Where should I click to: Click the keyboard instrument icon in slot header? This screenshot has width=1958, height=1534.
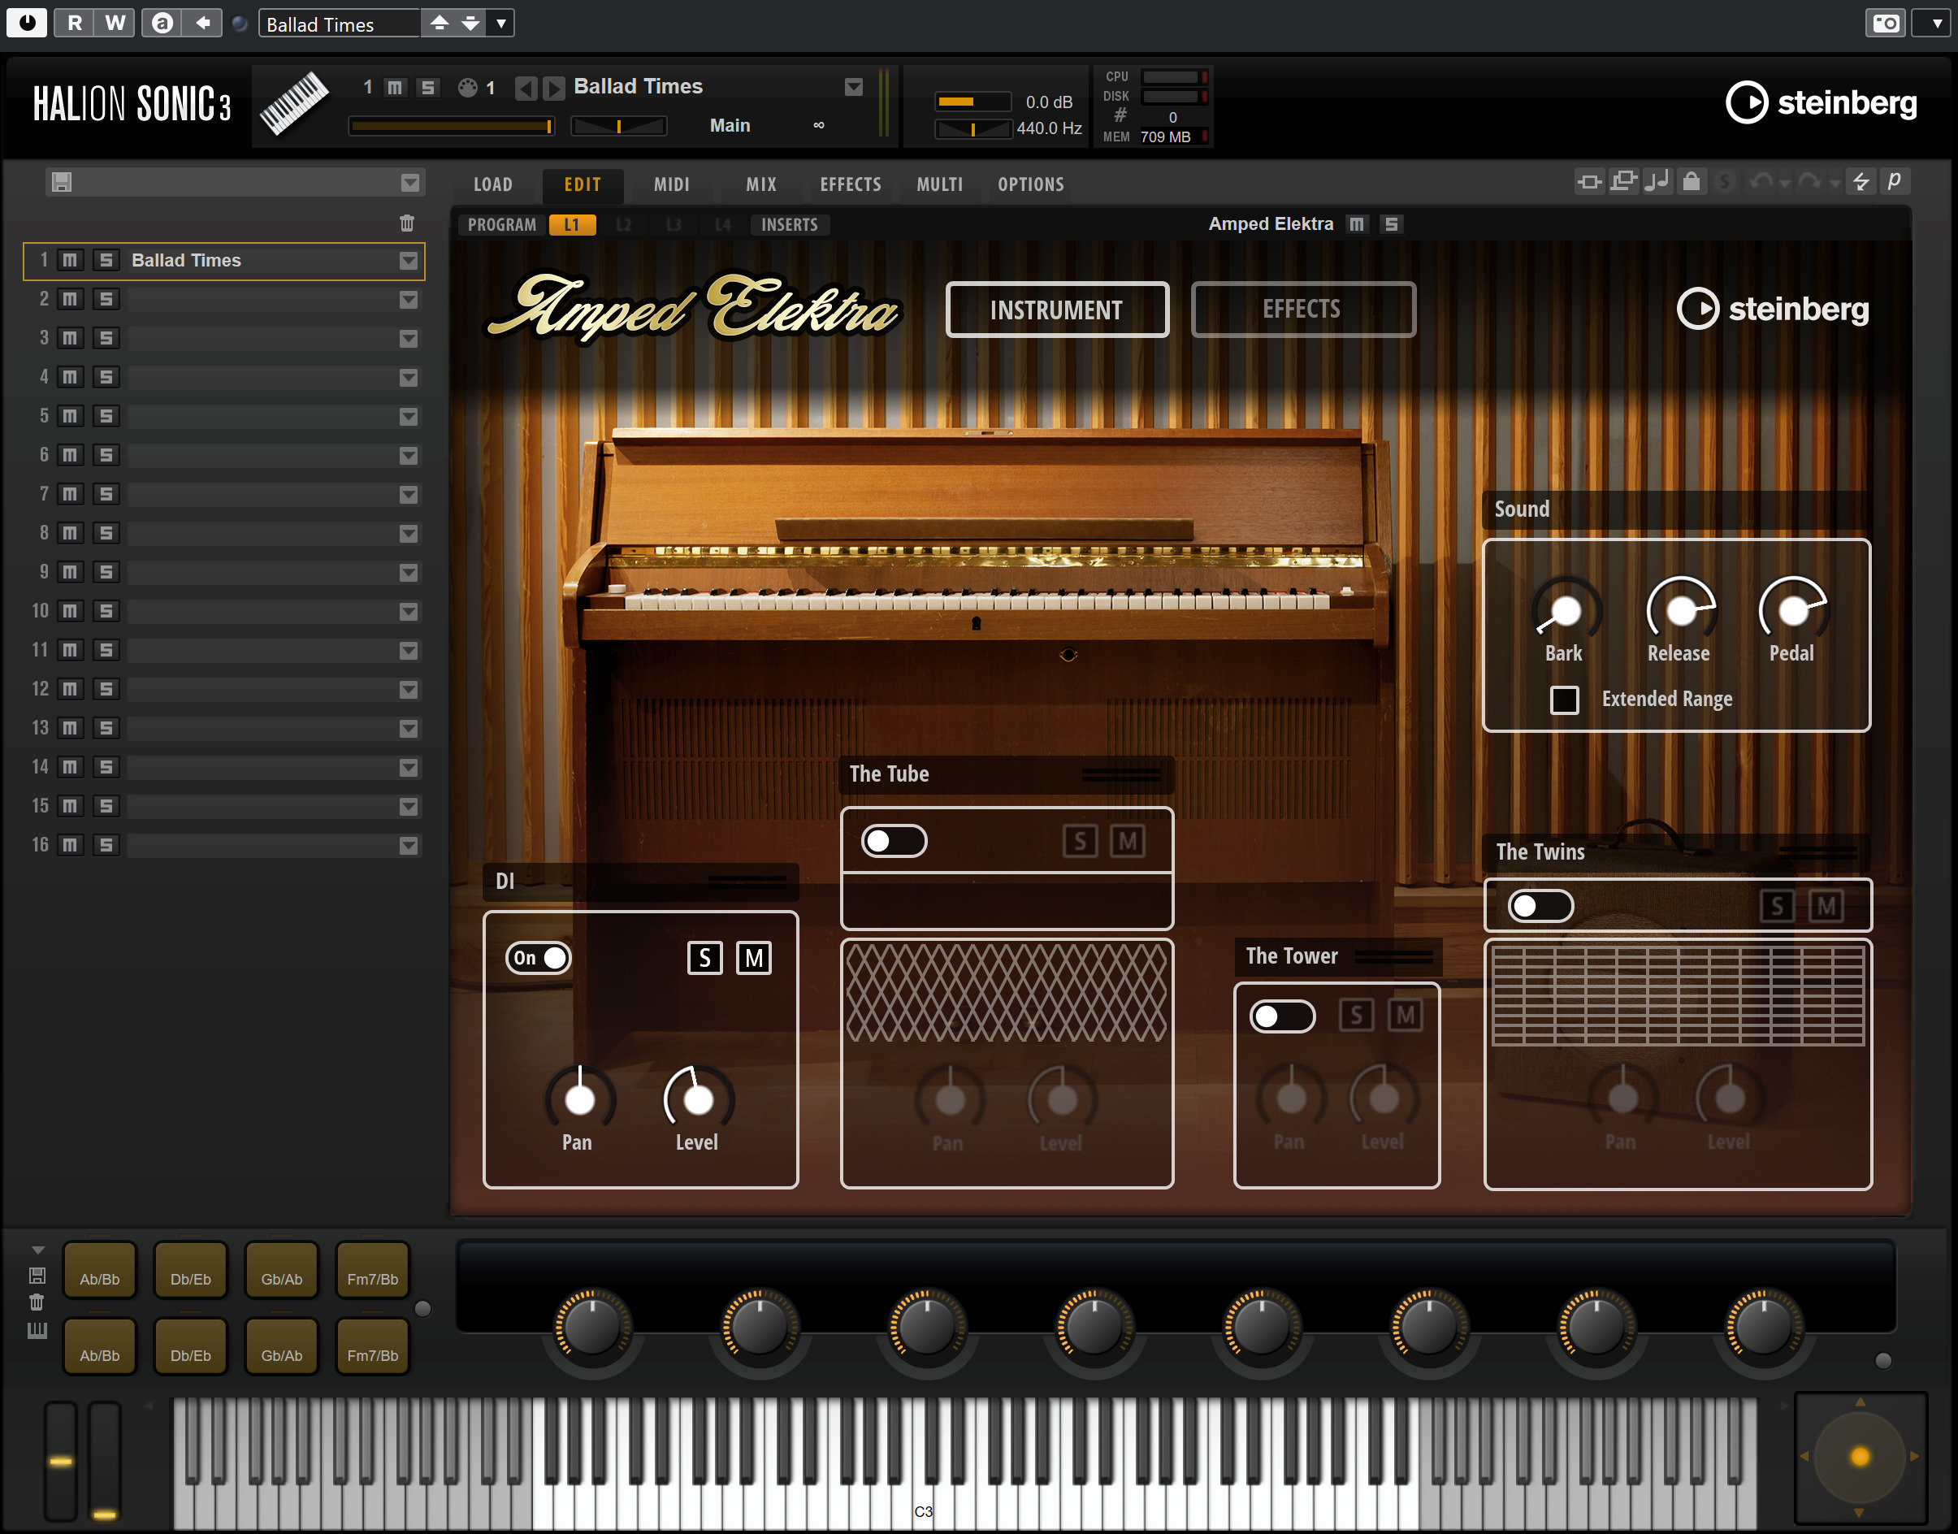[294, 104]
